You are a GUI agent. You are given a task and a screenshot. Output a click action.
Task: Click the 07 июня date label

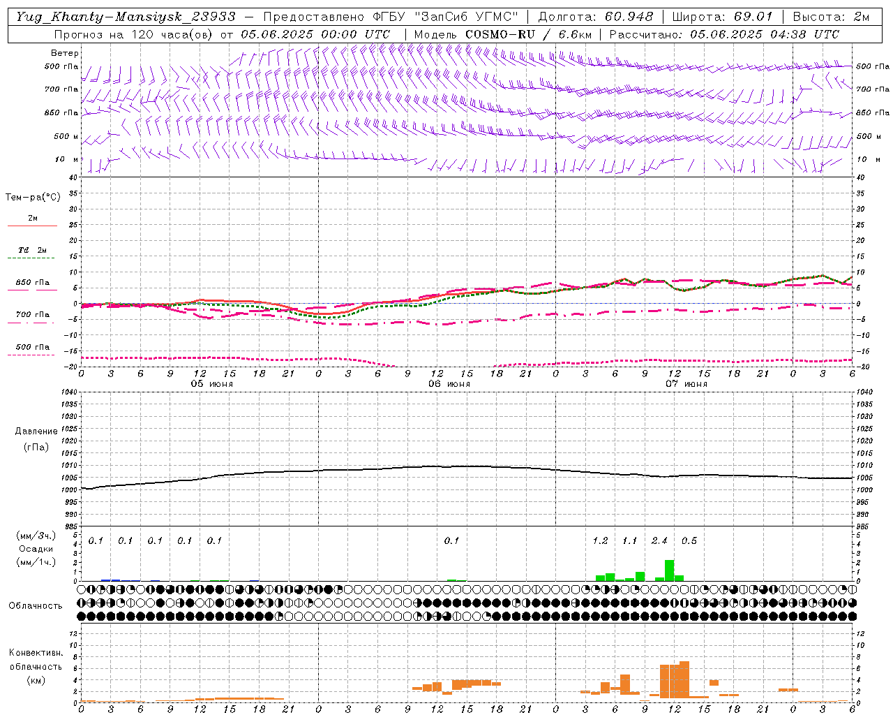[686, 384]
